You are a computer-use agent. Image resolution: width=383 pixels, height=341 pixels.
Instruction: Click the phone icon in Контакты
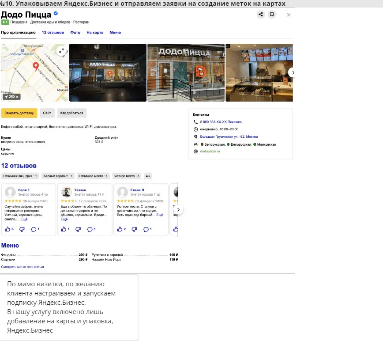click(195, 122)
